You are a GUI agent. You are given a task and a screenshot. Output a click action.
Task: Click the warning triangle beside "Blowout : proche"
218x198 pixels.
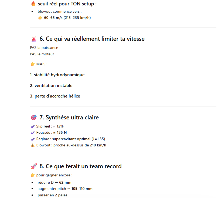33,145
